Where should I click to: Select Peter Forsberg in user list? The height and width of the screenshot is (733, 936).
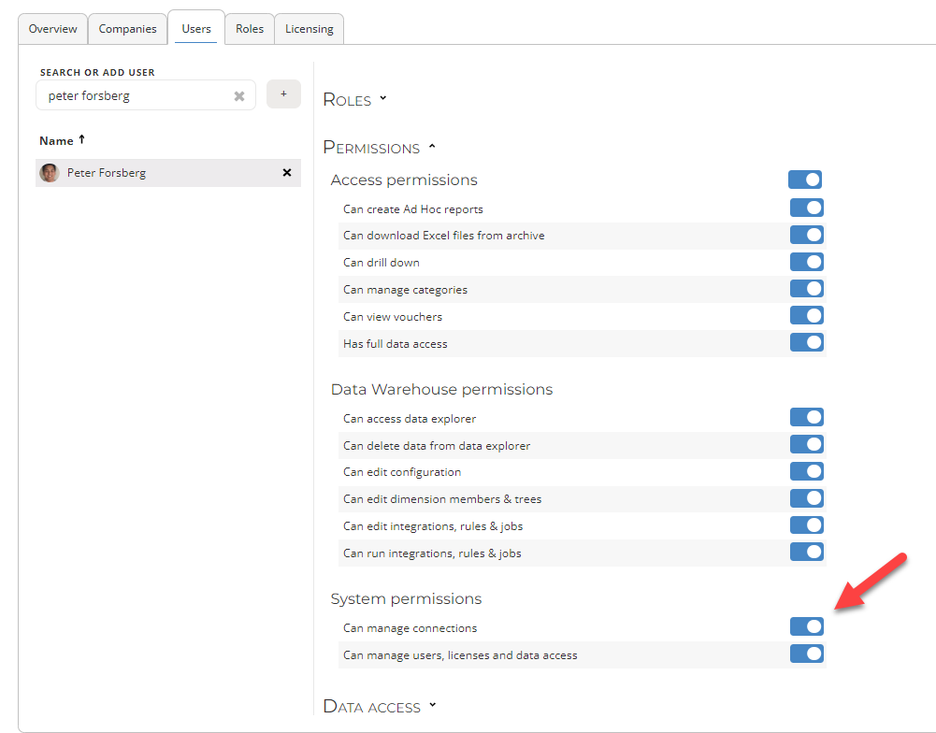[x=107, y=173]
